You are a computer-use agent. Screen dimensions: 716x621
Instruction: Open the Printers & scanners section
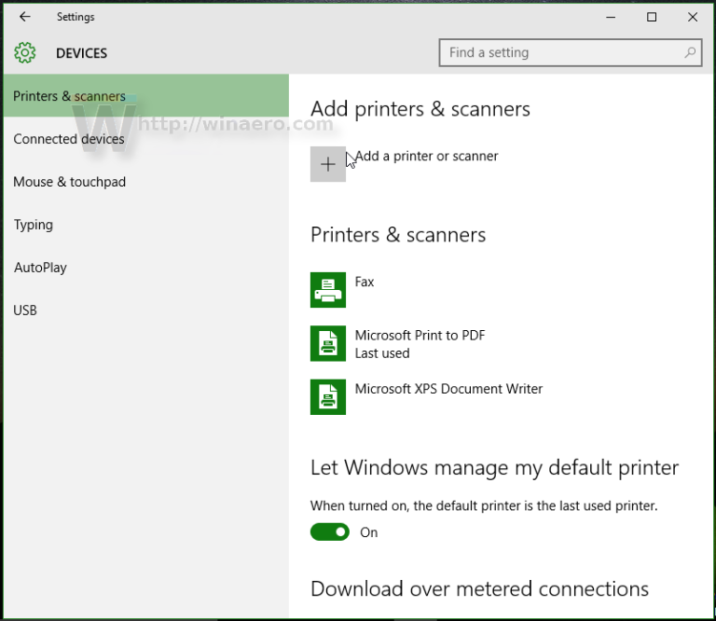tap(70, 96)
